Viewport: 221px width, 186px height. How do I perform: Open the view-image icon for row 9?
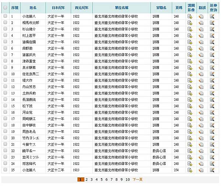190,68
